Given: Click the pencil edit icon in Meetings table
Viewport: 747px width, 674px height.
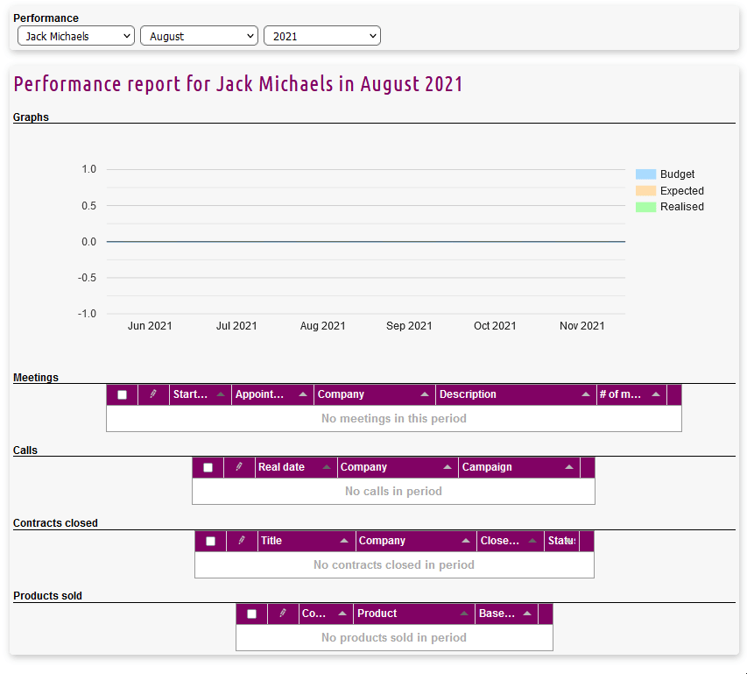Looking at the screenshot, I should click(153, 394).
